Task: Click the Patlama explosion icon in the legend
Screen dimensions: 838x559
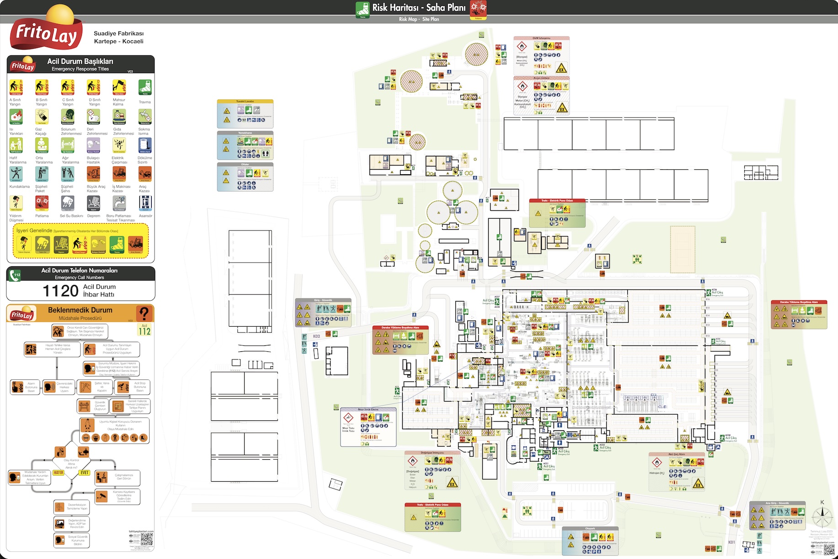Action: (42, 204)
